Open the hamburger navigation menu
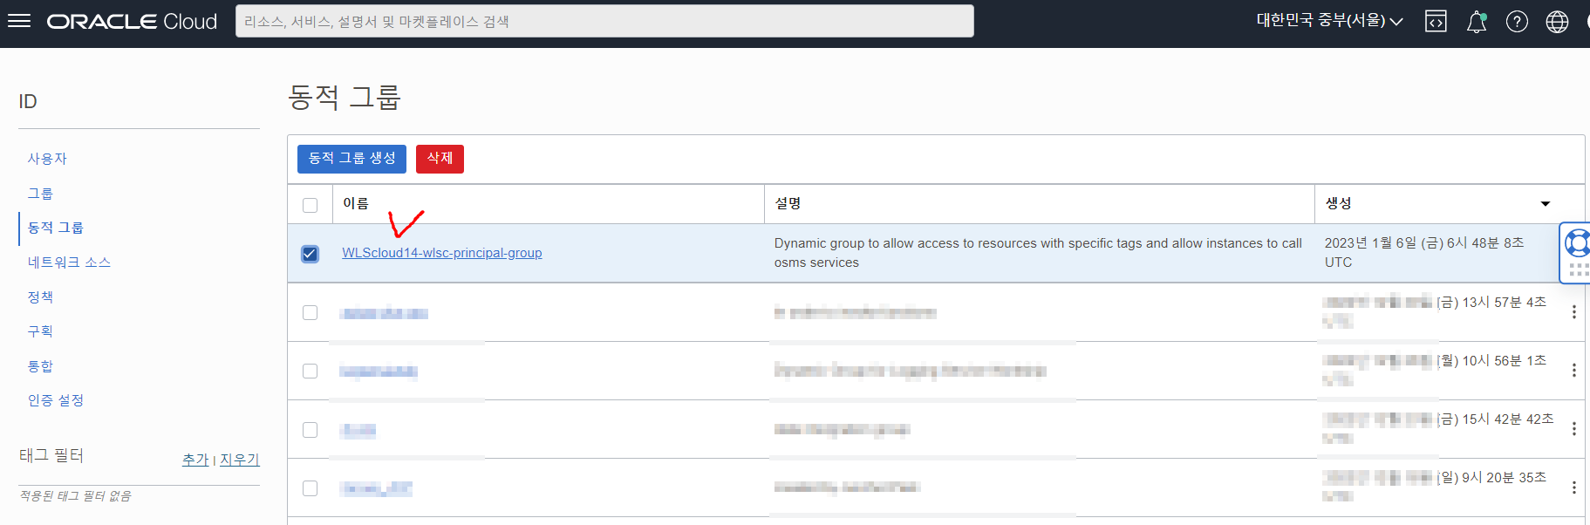Viewport: 1590px width, 525px height. click(x=19, y=21)
